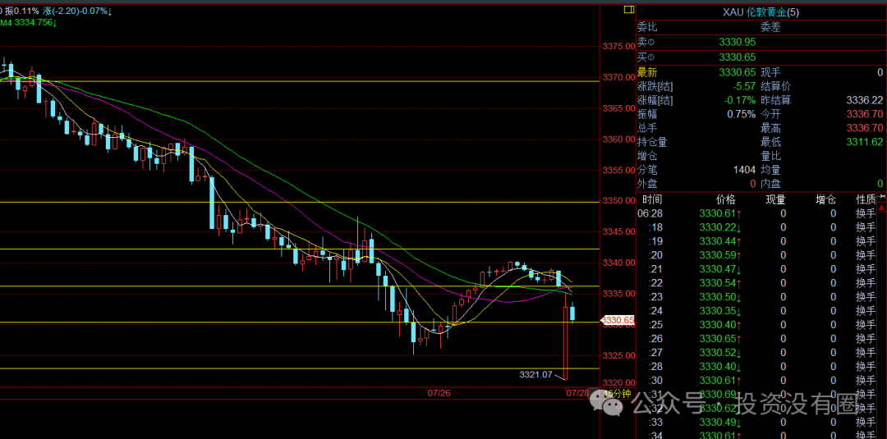
Task: Click the 07/28 date marker on the time axis
Action: click(577, 393)
